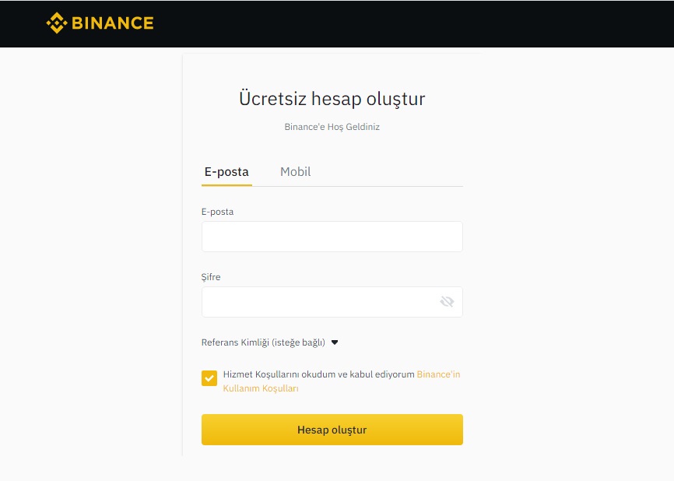
Task: Click the Şifre label above the password field
Action: pos(211,277)
